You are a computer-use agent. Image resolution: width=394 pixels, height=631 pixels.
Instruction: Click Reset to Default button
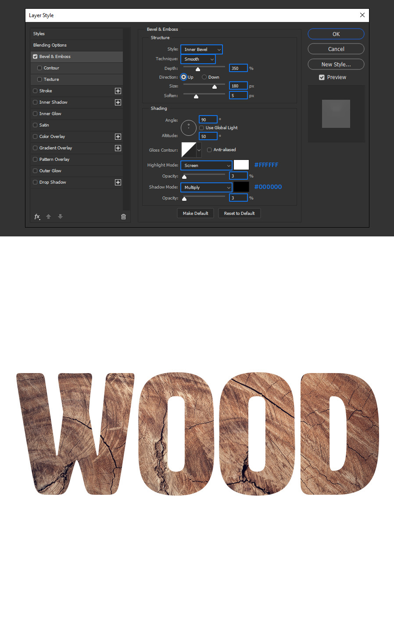[x=240, y=213]
